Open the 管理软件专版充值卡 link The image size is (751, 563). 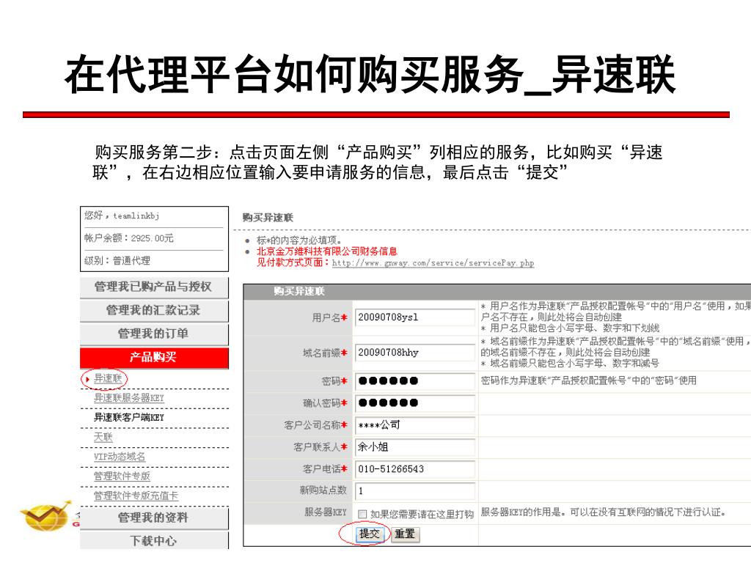pyautogui.click(x=136, y=496)
